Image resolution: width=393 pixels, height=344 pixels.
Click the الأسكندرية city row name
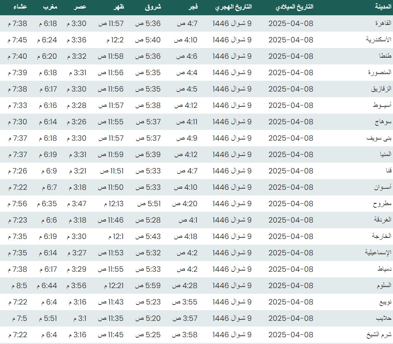click(378, 40)
